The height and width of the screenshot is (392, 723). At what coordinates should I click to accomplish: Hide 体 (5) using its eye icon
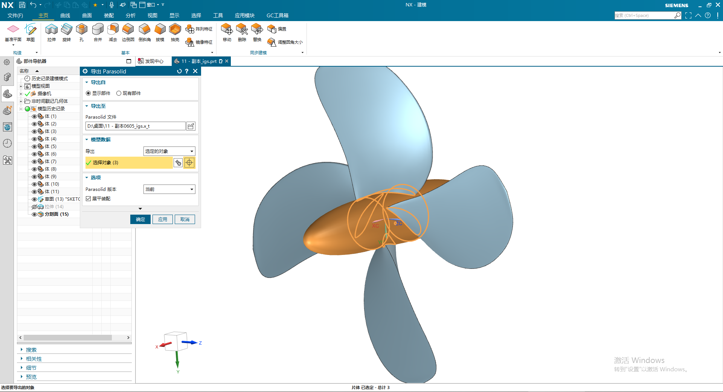pos(34,146)
